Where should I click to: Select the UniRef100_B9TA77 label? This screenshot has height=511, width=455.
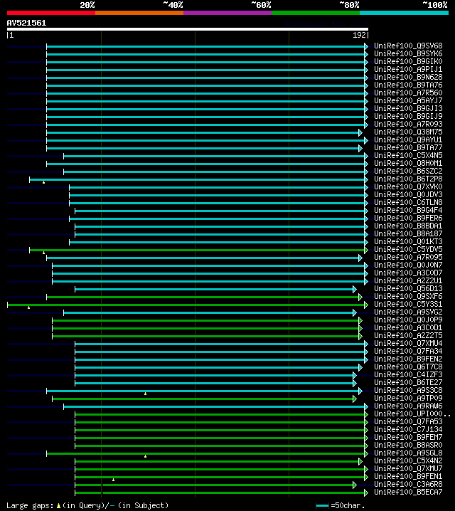pos(408,147)
